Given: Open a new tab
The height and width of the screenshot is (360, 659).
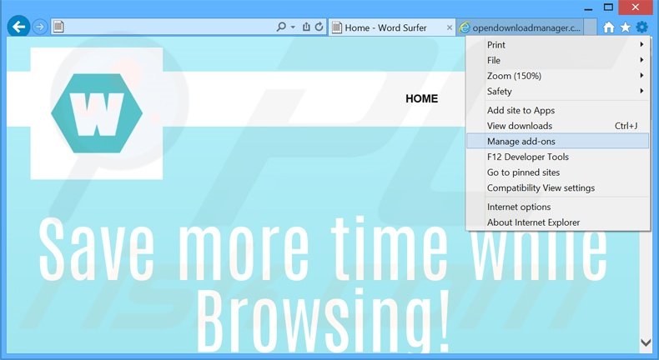Looking at the screenshot, I should [x=590, y=27].
